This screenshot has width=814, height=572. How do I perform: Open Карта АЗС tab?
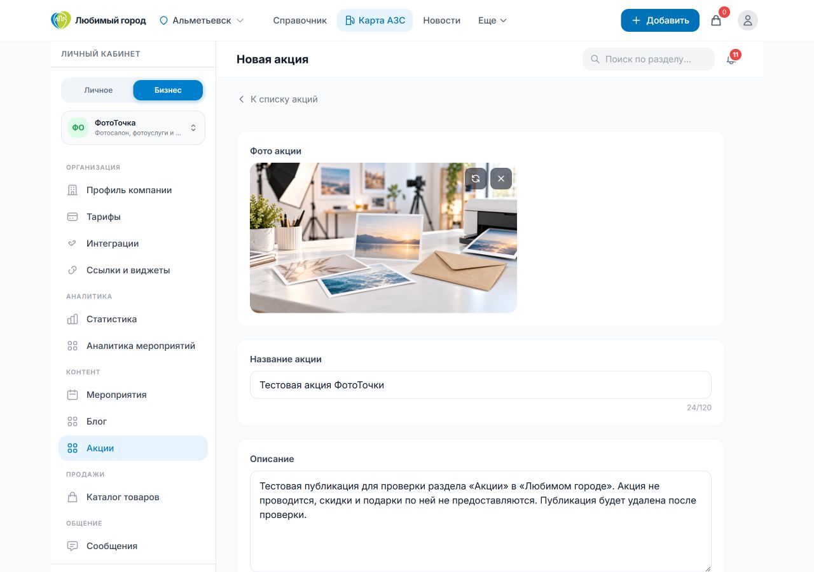coord(375,20)
